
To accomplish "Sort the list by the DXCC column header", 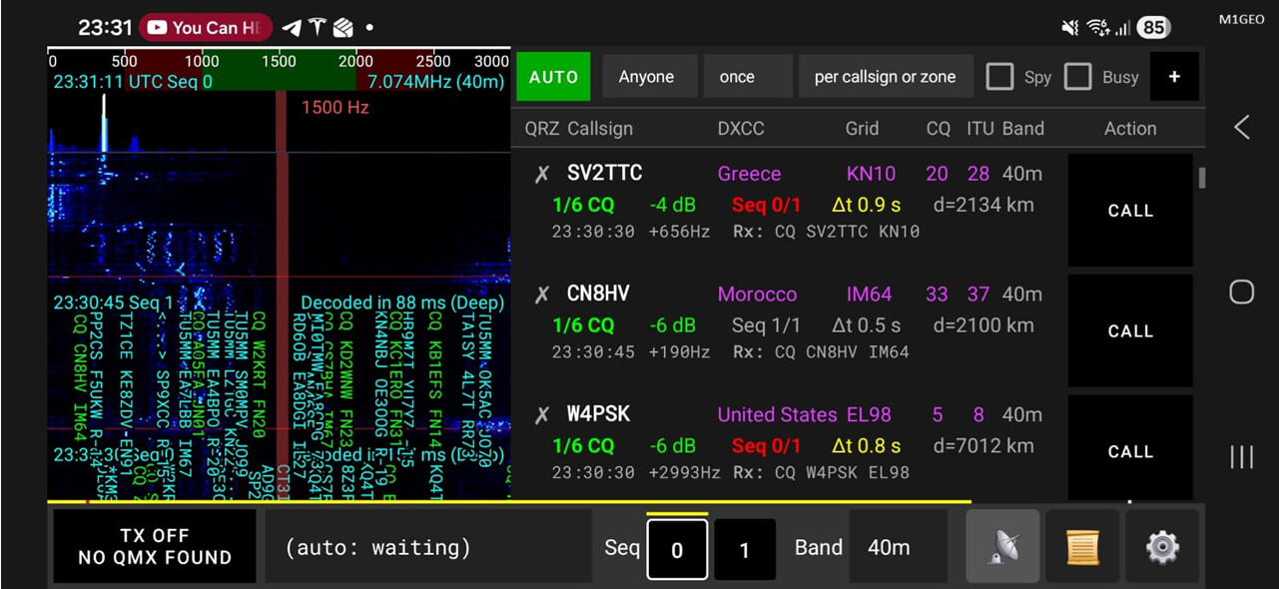I will tap(740, 129).
